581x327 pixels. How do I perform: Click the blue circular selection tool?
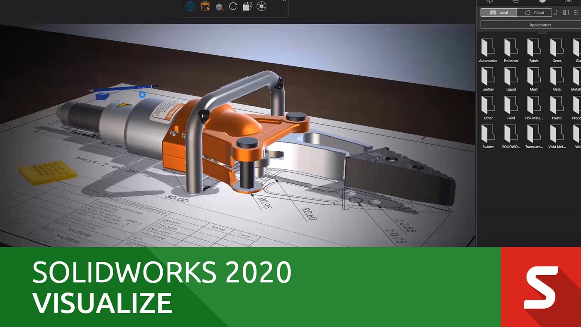tap(190, 6)
